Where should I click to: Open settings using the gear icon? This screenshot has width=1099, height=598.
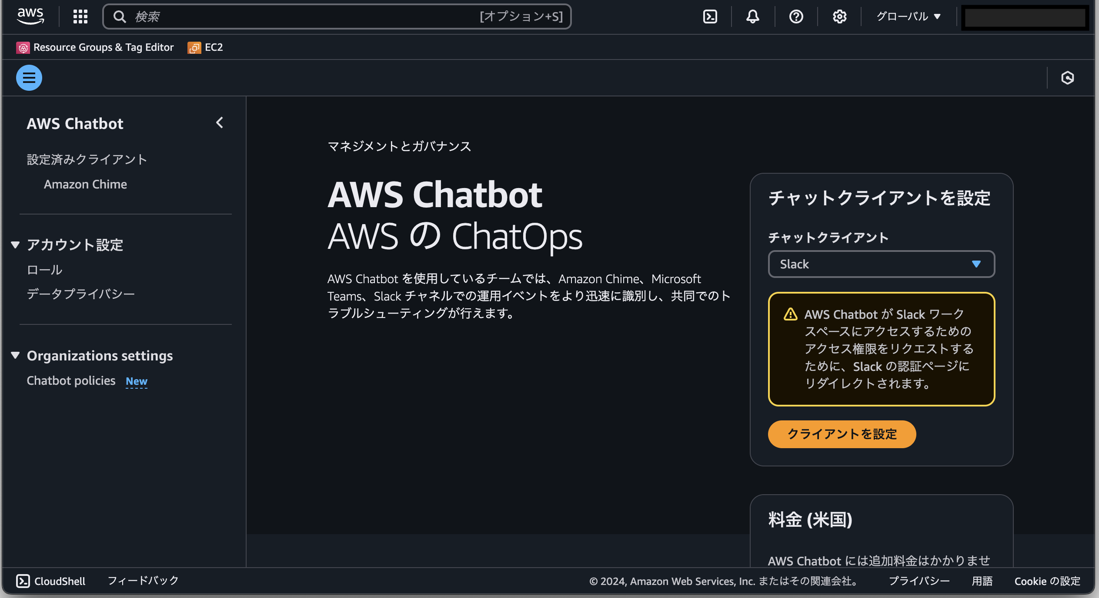839,16
